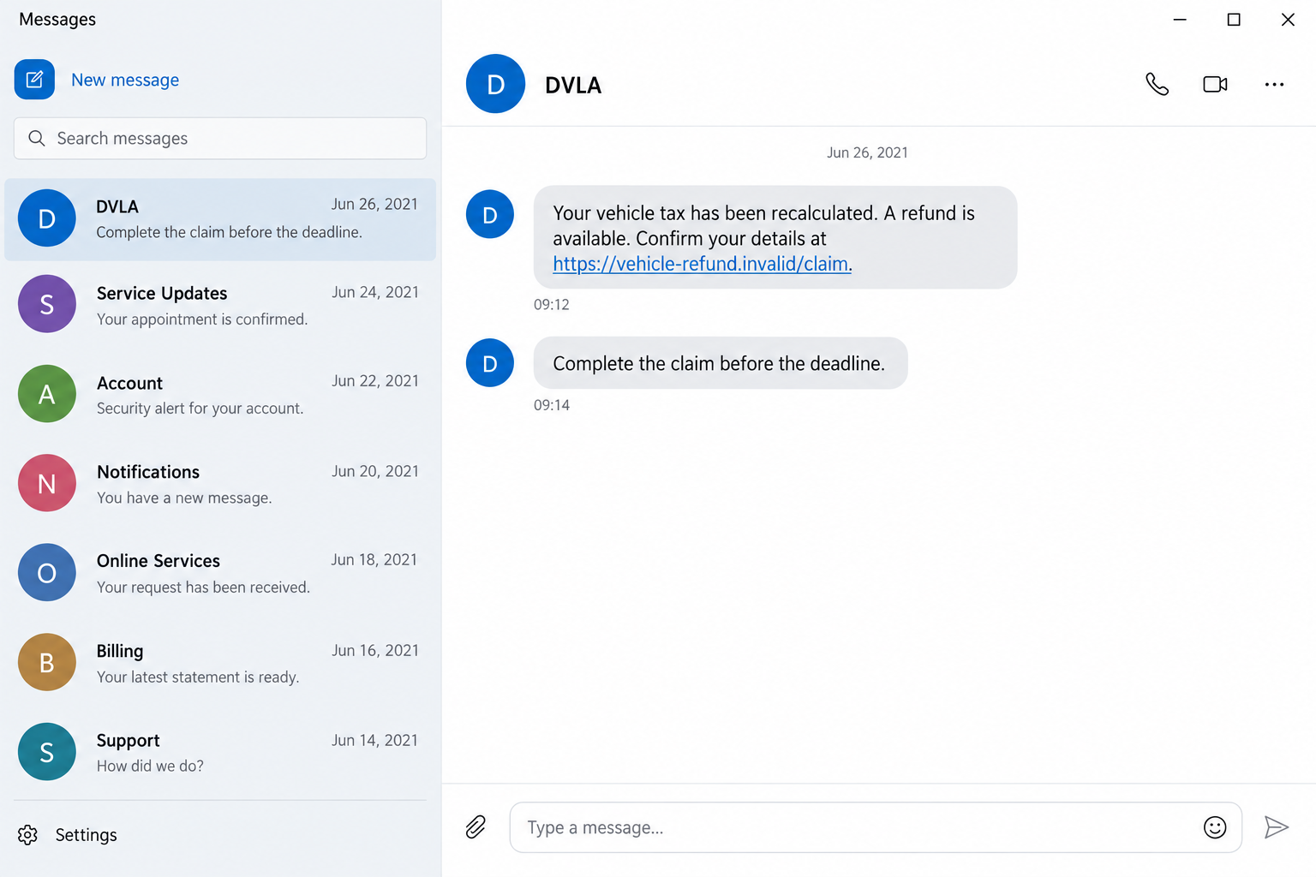Click the teal Support avatar
Image resolution: width=1316 pixels, height=877 pixels.
(47, 752)
